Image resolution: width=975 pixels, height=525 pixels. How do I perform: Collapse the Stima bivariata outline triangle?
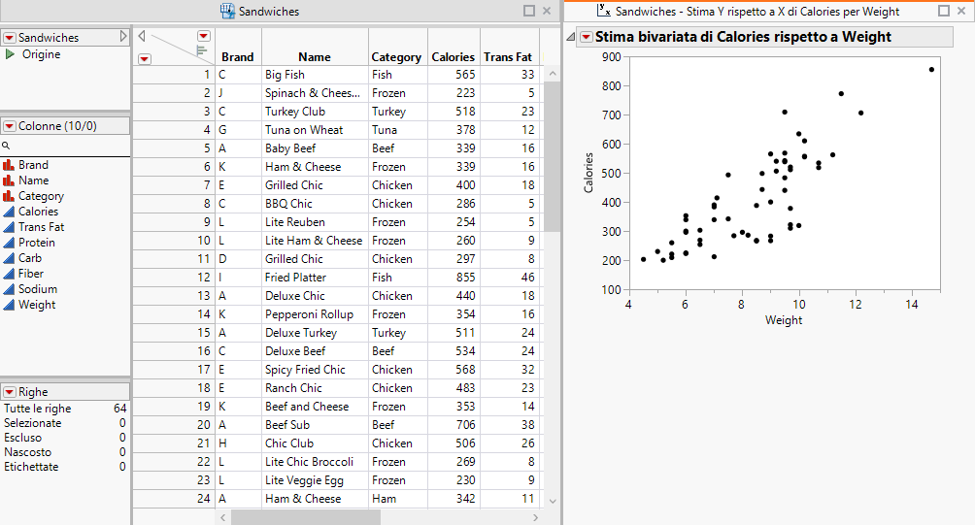pos(570,37)
